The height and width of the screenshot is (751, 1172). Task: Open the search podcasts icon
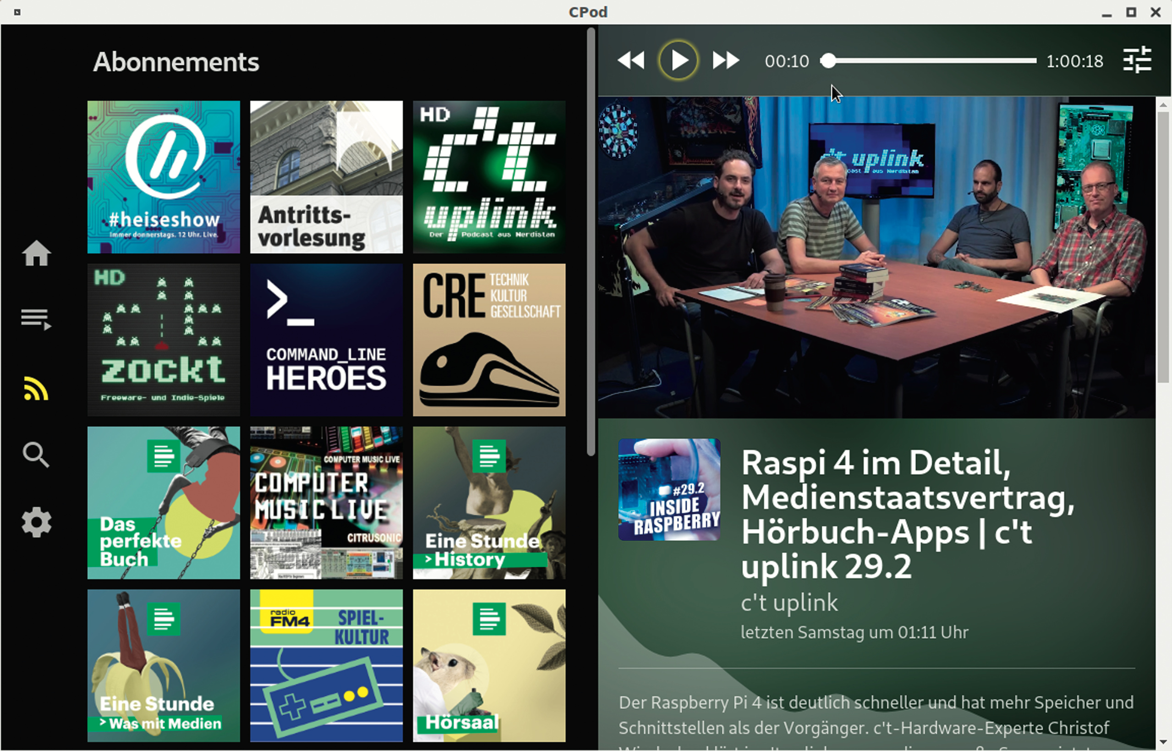tap(36, 455)
